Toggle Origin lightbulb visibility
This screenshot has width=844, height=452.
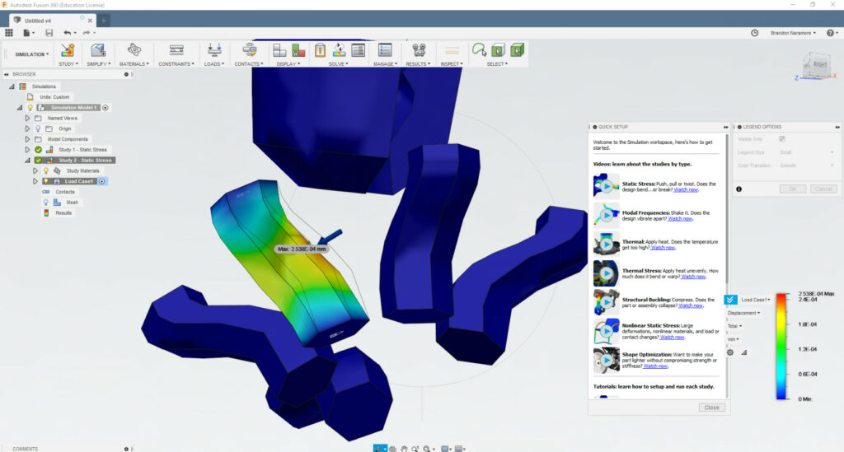coord(38,128)
